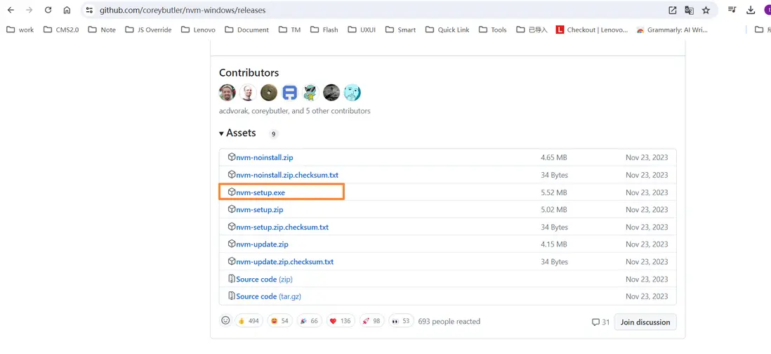This screenshot has height=354, width=771.
Task: Open the Grammarly: AI Writing bookmark
Action: tap(672, 29)
